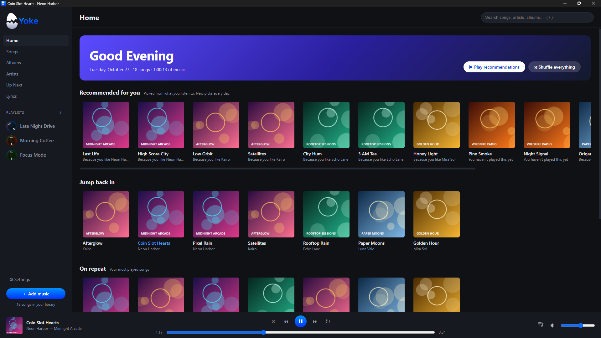Open the 3 AM Tea cover
601x338 pixels.
click(x=381, y=125)
